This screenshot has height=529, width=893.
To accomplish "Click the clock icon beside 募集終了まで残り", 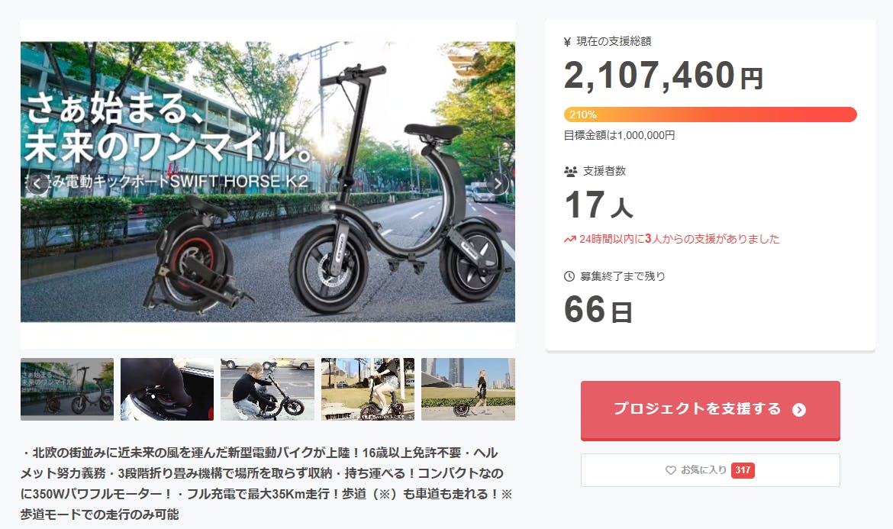I will [x=569, y=276].
